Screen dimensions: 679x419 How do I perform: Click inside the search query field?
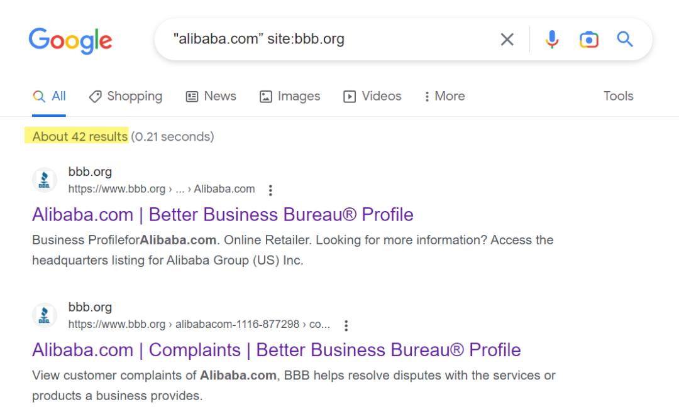[x=327, y=40]
